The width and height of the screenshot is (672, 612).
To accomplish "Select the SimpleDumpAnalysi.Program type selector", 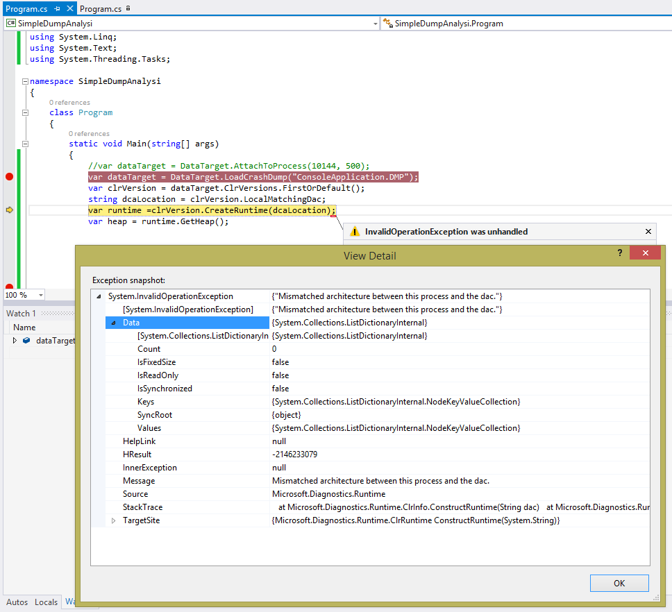I will [x=526, y=24].
